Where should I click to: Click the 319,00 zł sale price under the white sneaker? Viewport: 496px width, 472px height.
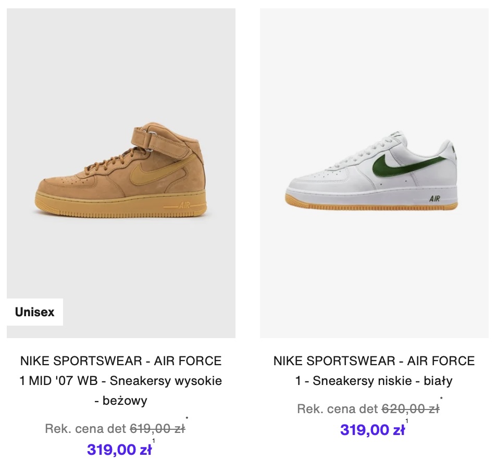click(x=372, y=430)
